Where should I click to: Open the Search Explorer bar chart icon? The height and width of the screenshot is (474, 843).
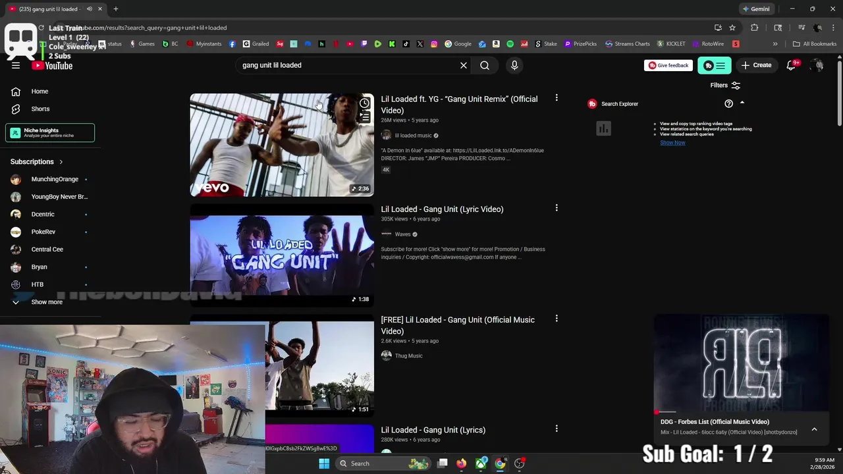[603, 128]
